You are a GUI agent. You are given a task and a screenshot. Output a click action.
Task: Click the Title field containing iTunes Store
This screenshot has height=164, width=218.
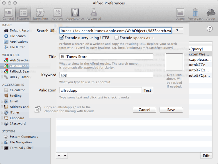(x=106, y=57)
